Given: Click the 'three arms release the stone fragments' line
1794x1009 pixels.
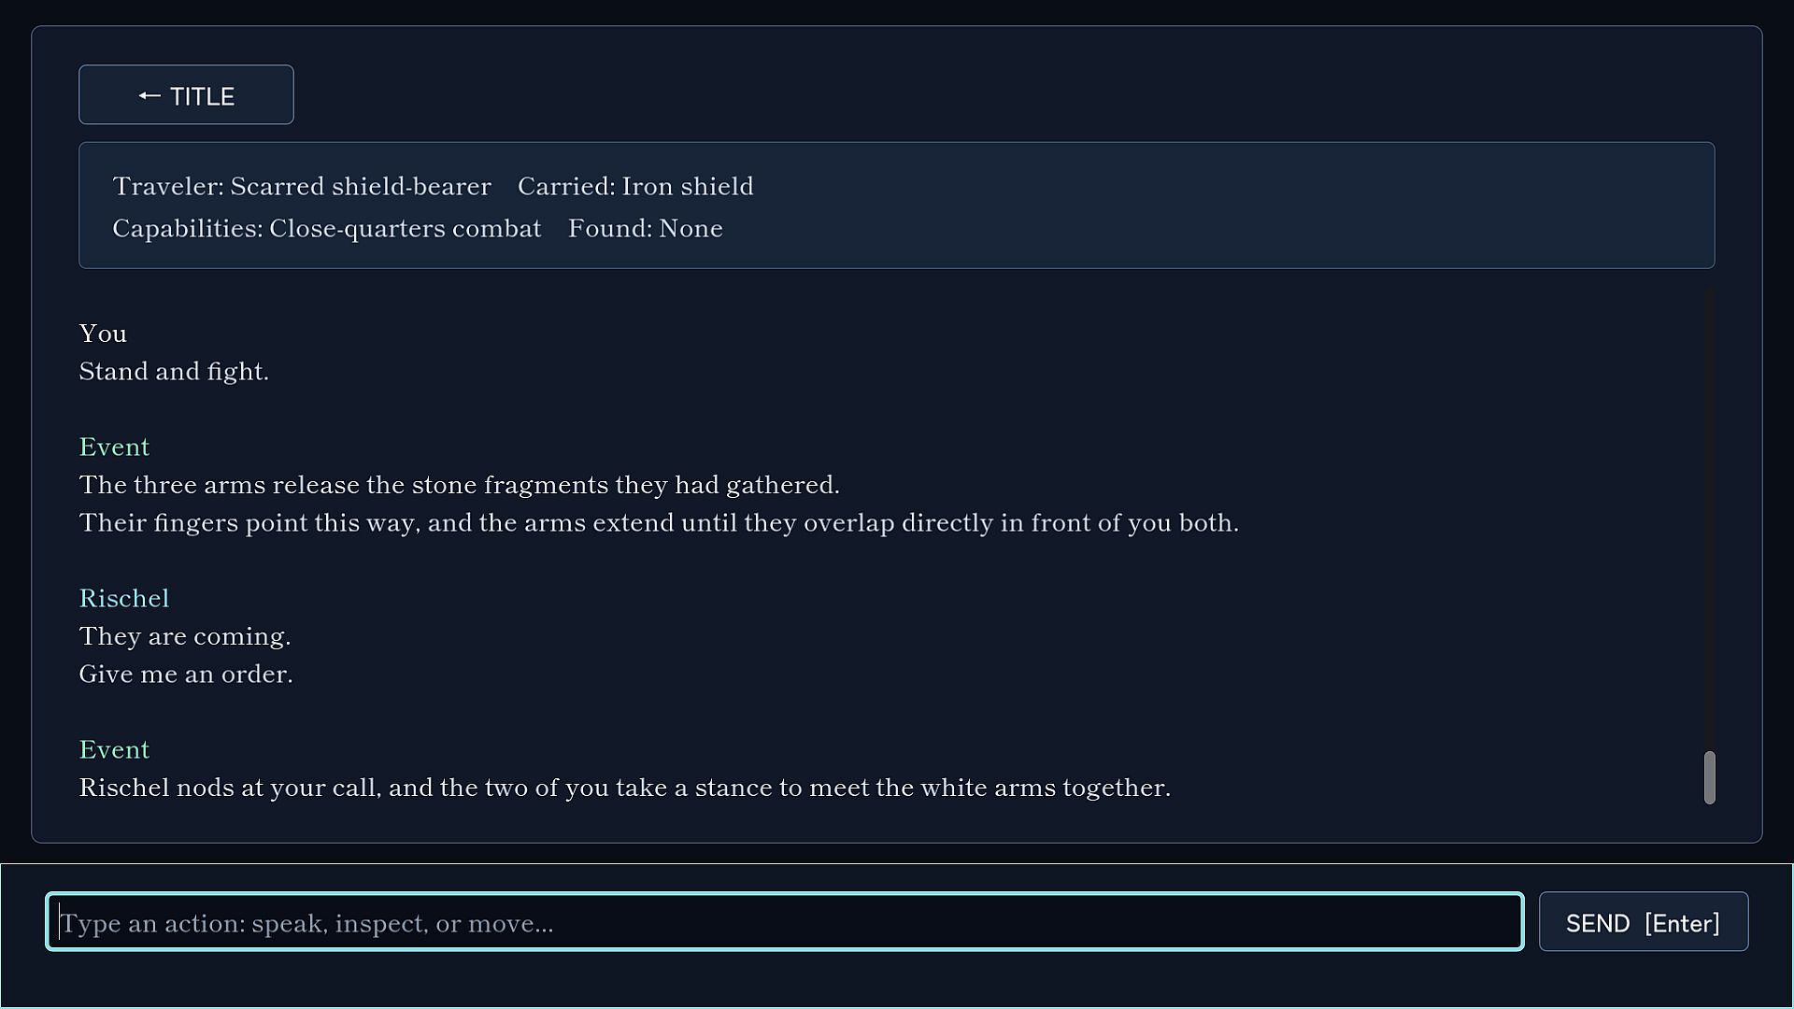Looking at the screenshot, I should (460, 485).
